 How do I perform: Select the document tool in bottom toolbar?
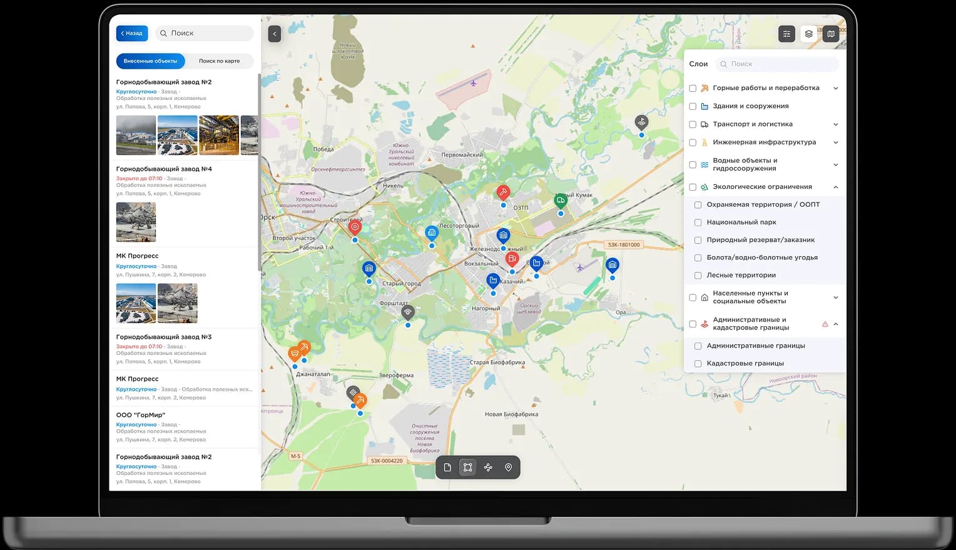pyautogui.click(x=447, y=467)
